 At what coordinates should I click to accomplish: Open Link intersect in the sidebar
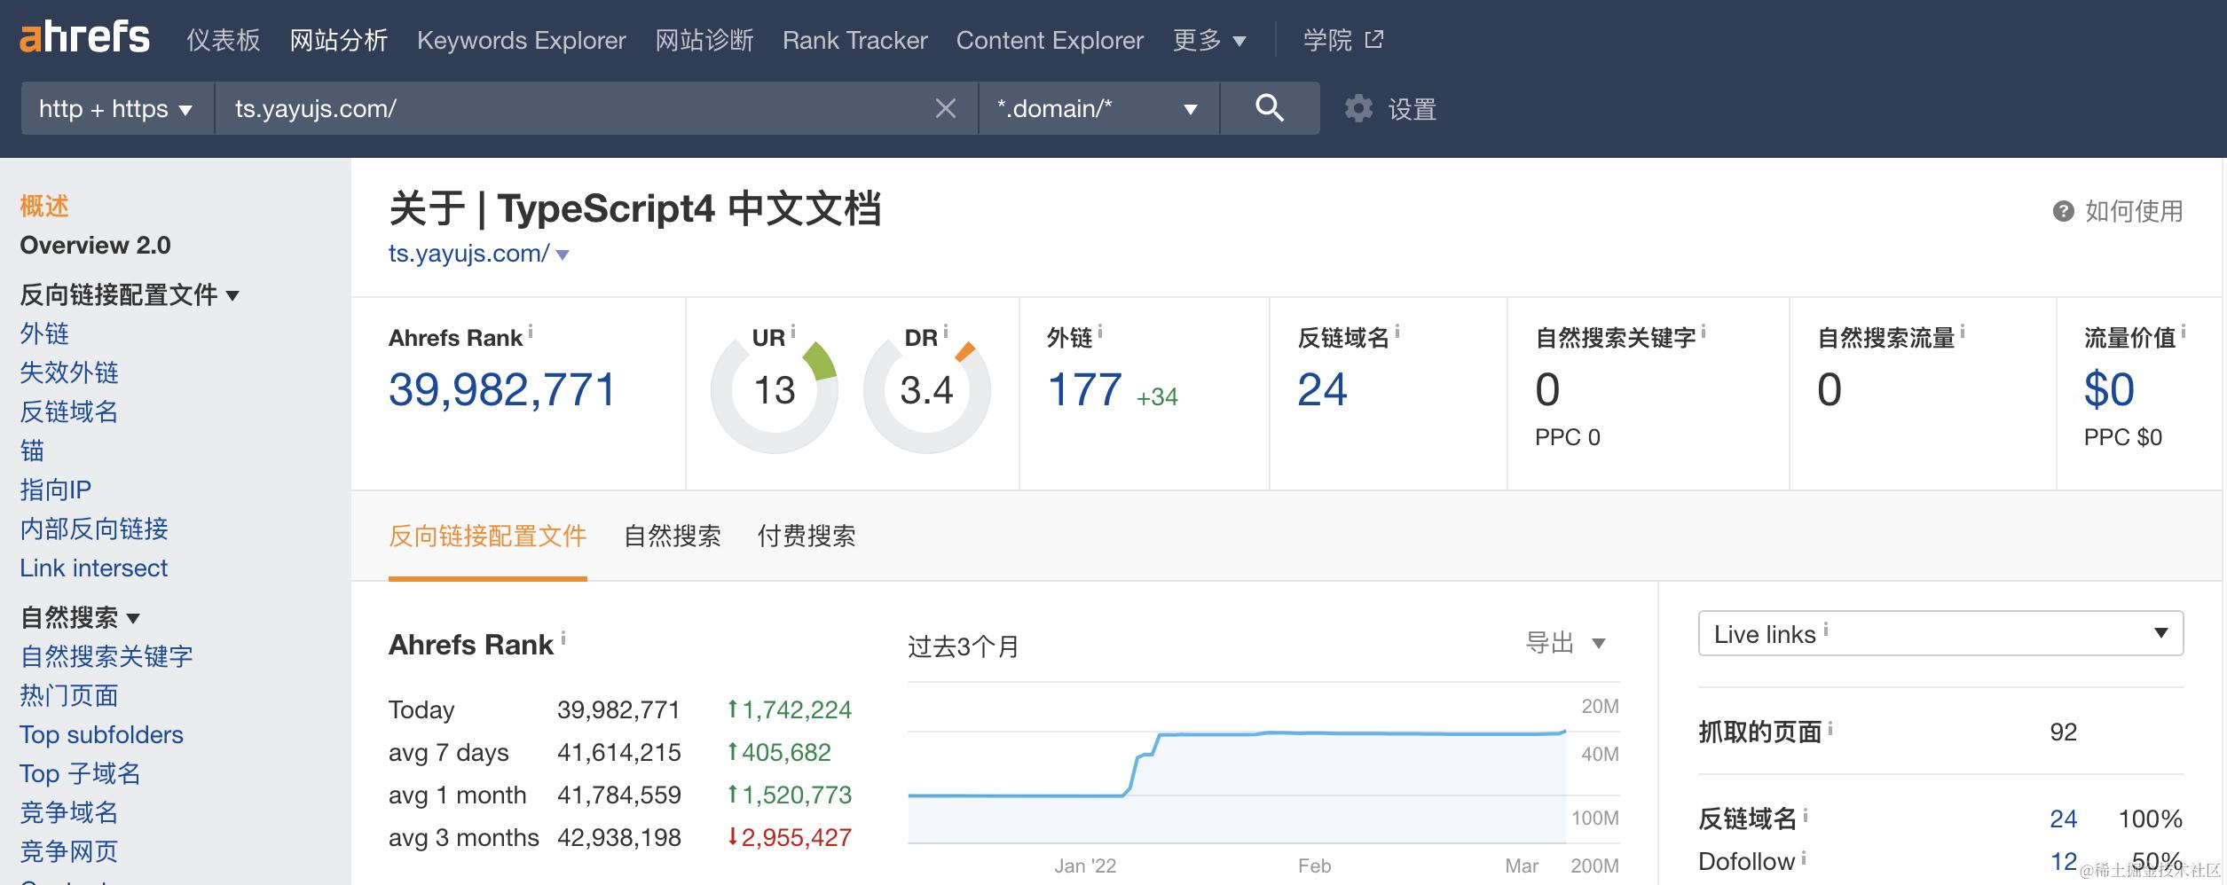tap(94, 568)
